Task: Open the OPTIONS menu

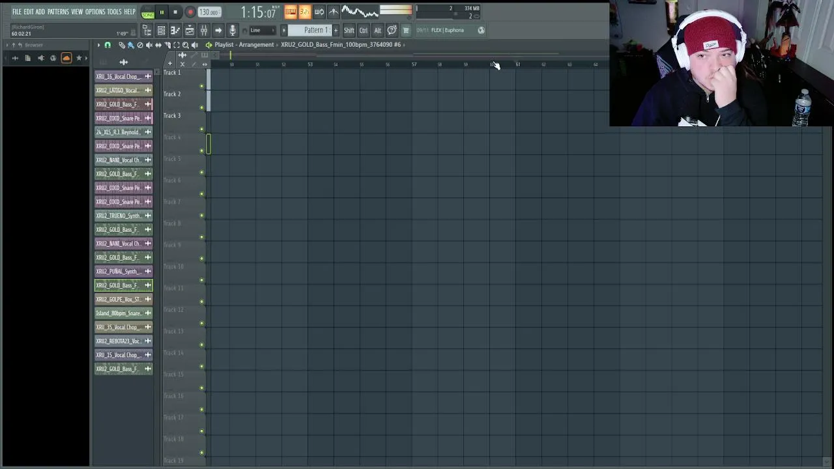Action: (95, 12)
